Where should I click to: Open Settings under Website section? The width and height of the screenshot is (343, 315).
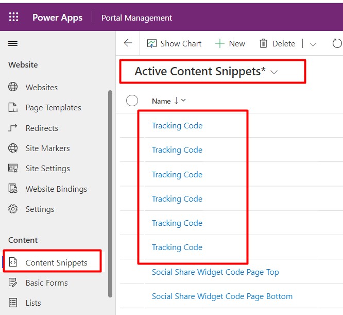[40, 209]
